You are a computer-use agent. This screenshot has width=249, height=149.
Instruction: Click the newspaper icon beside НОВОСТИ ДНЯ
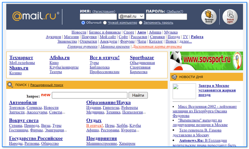pos(174,77)
